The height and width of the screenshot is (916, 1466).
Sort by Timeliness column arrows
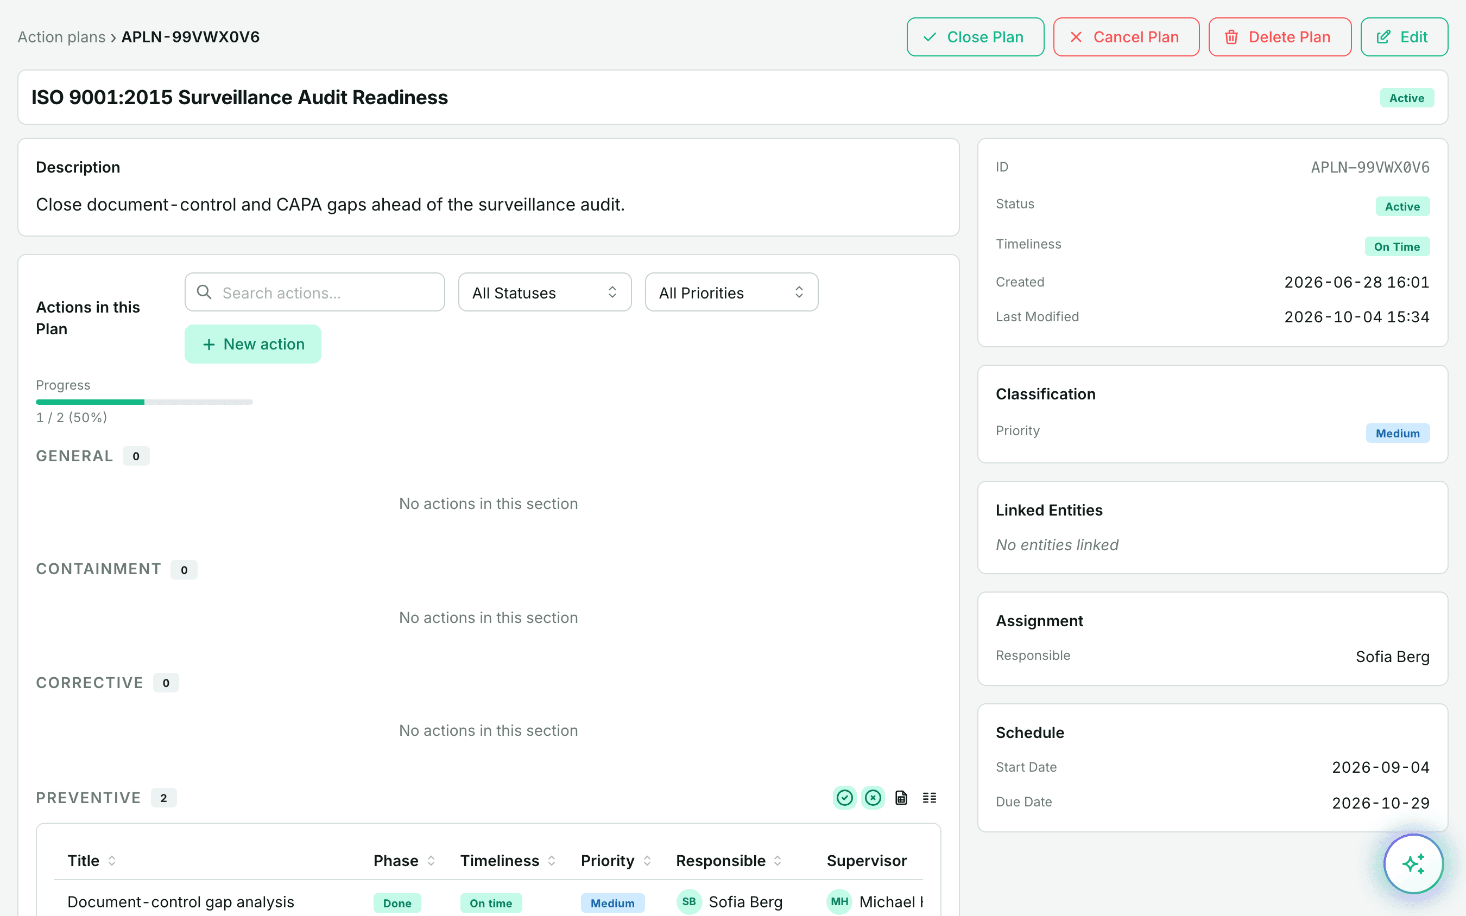[552, 861]
